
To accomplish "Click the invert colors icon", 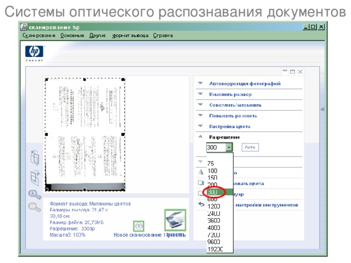I will click(201, 183).
